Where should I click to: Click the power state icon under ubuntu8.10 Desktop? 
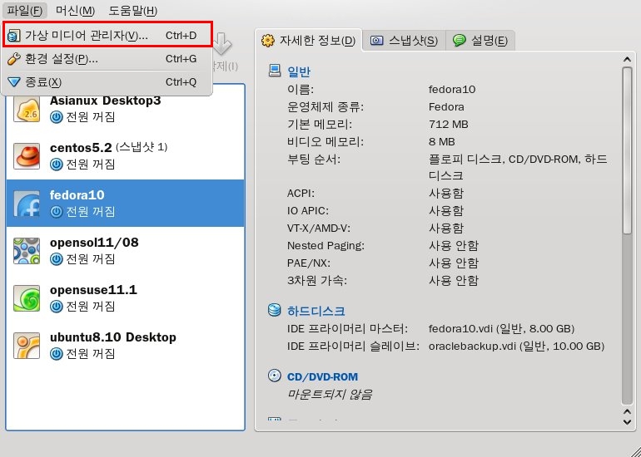click(x=57, y=354)
